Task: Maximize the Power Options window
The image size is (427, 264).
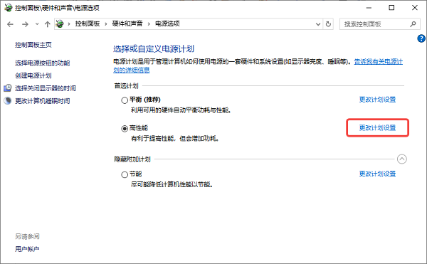Action: pos(391,8)
